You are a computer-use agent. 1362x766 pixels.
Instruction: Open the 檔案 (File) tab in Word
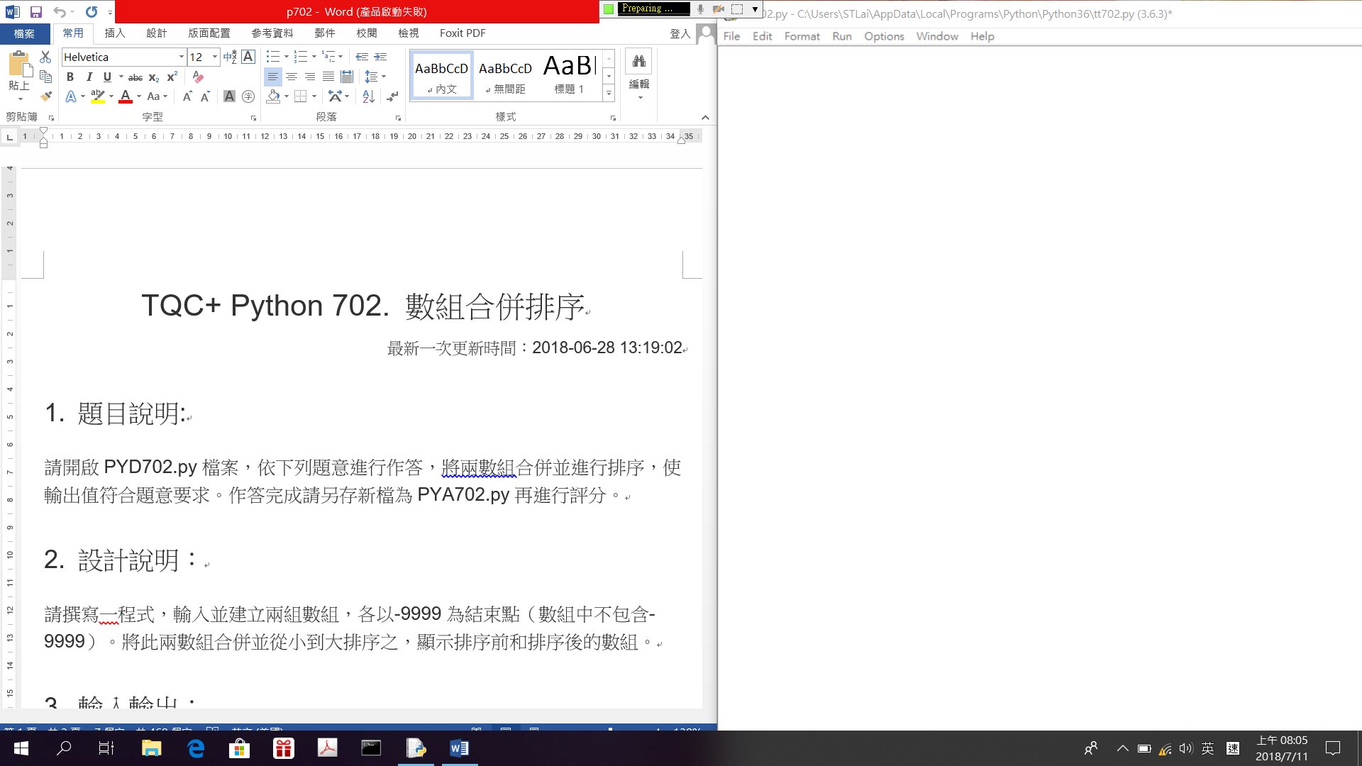[x=25, y=33]
